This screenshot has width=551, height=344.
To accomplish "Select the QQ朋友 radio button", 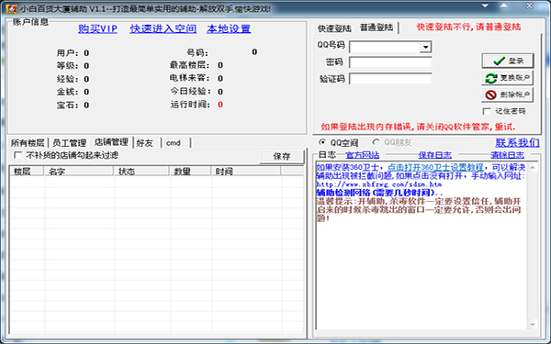I will click(376, 142).
